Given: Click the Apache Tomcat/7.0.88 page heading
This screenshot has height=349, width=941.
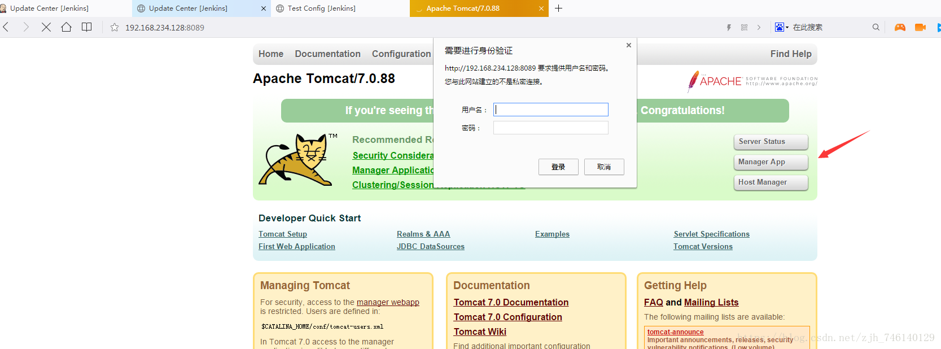Looking at the screenshot, I should pyautogui.click(x=324, y=78).
